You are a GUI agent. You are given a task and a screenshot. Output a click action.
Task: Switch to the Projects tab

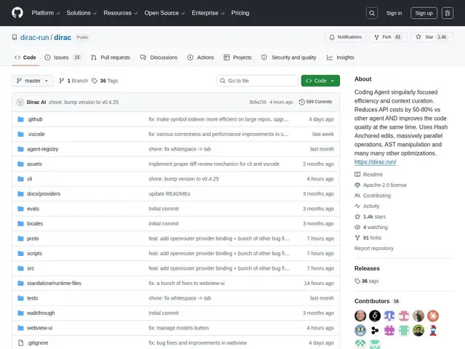coord(238,57)
